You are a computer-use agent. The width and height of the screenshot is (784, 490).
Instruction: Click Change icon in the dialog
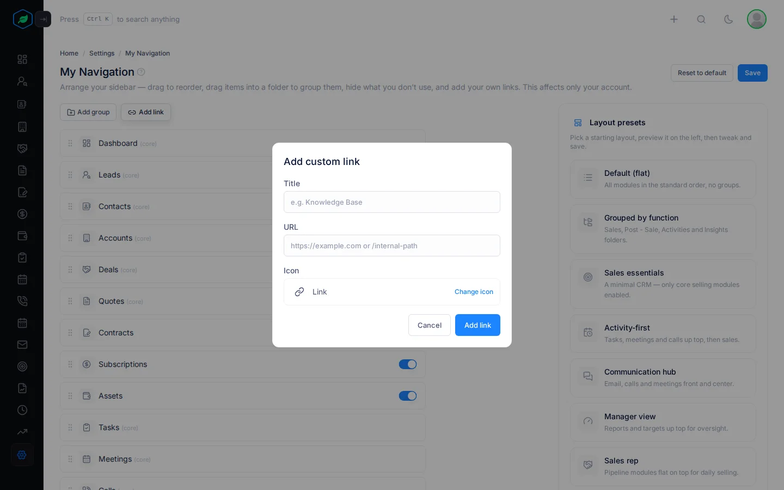pyautogui.click(x=474, y=292)
